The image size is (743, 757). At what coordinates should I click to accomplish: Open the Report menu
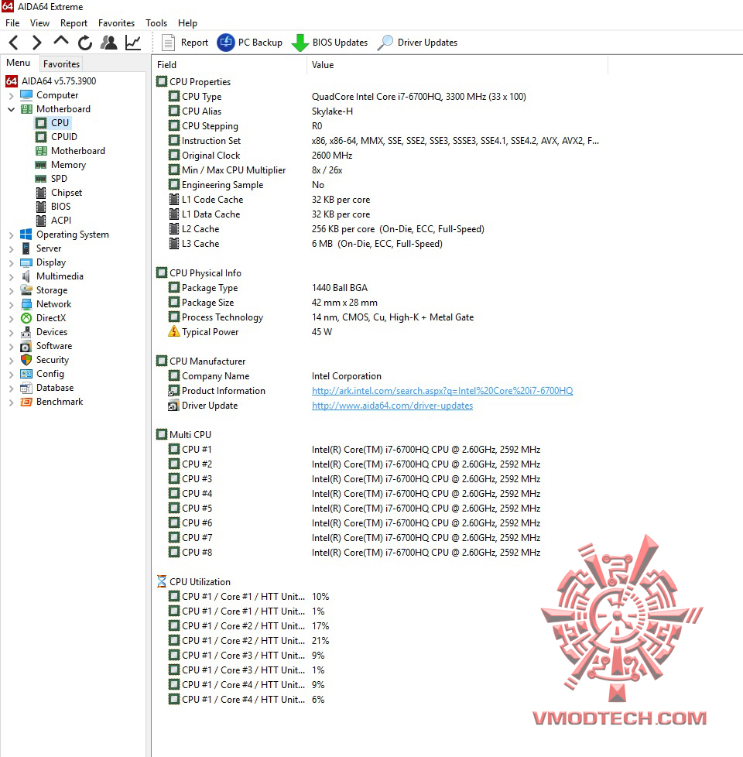pyautogui.click(x=74, y=22)
